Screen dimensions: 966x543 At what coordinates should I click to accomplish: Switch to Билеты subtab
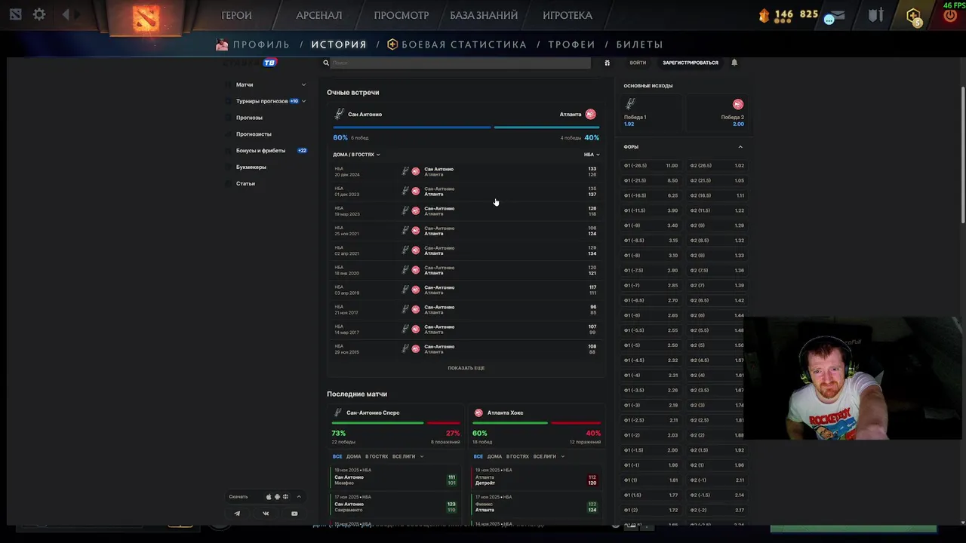(639, 44)
